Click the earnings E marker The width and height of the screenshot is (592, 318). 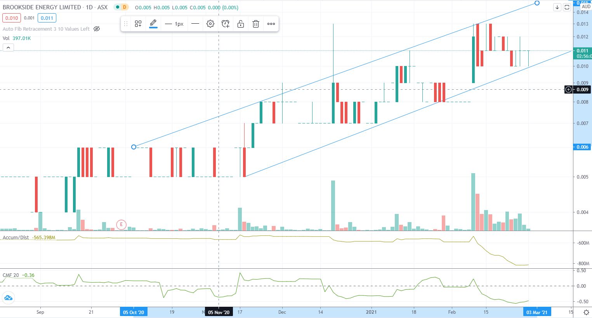click(122, 224)
